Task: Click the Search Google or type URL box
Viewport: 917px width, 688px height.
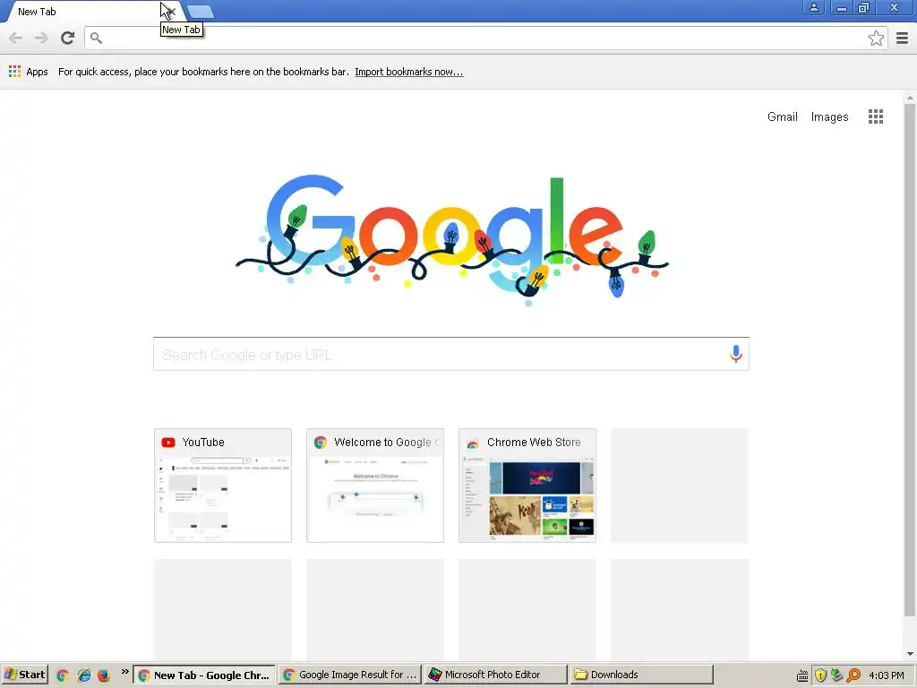Action: click(451, 354)
